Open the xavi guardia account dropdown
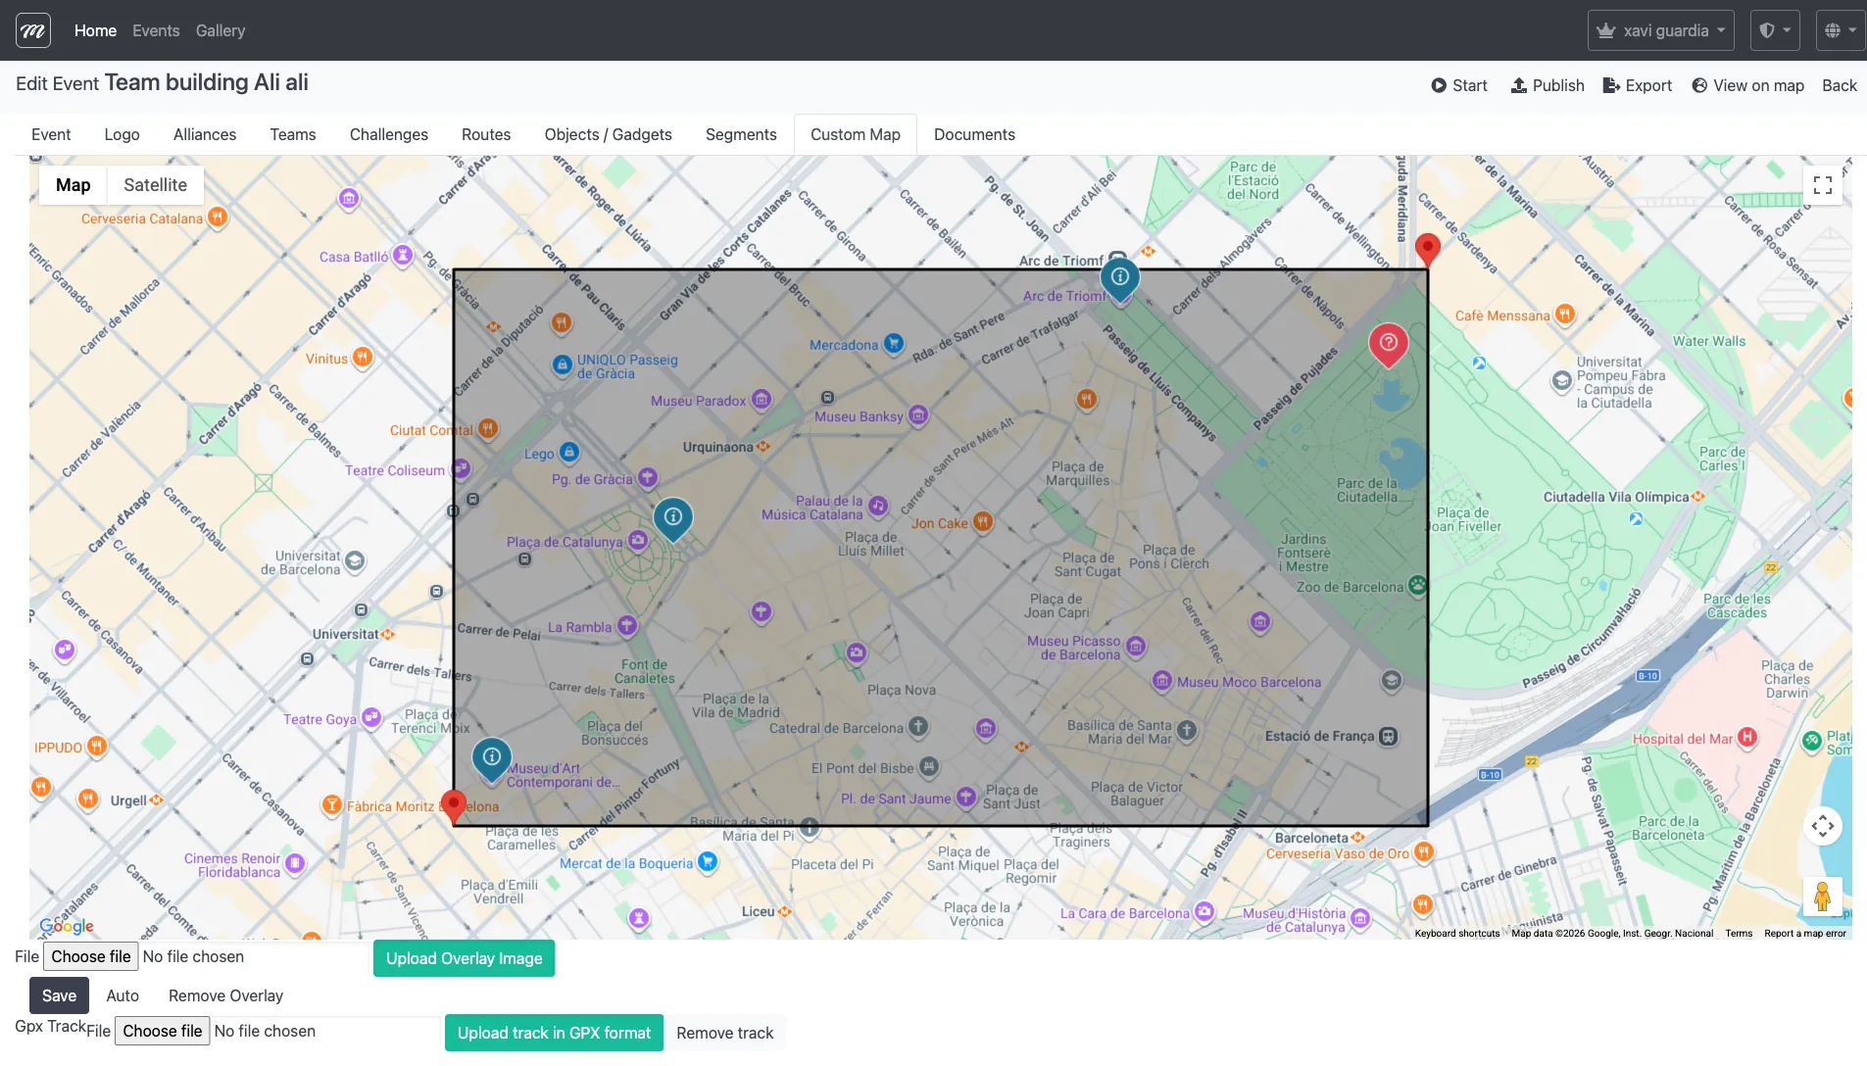 tap(1660, 29)
